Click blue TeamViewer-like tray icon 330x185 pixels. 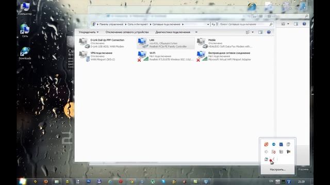274,144
